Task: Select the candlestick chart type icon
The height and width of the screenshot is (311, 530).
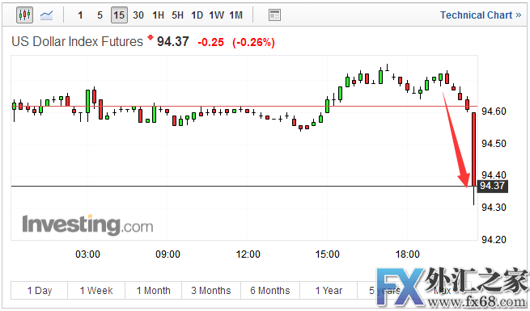Action: click(x=24, y=15)
